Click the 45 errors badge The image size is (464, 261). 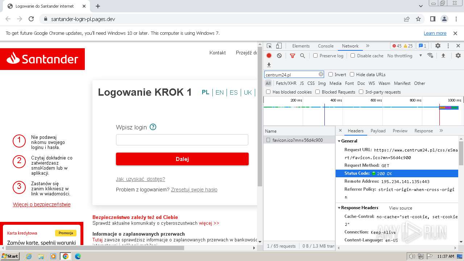[397, 46]
